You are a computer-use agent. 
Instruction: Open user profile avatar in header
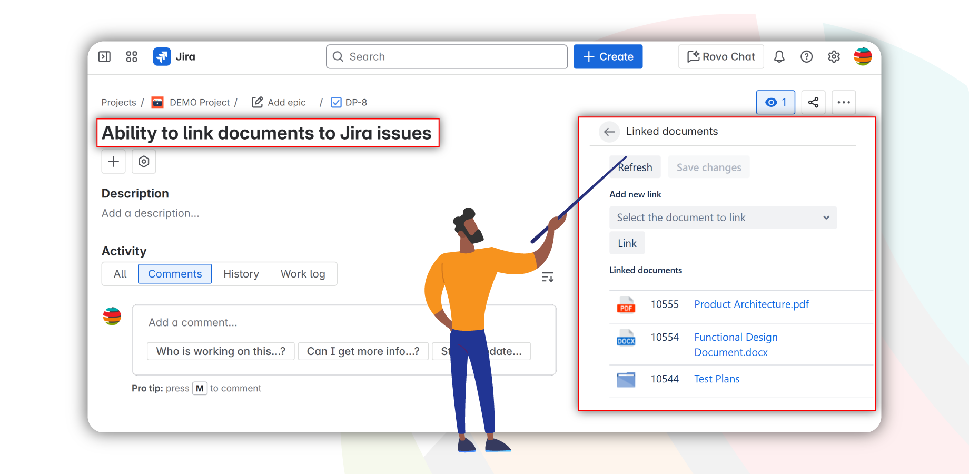[x=863, y=56]
